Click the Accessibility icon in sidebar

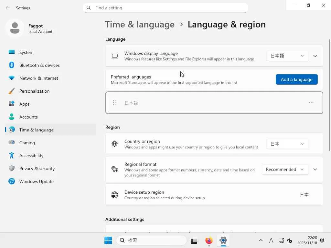point(12,156)
